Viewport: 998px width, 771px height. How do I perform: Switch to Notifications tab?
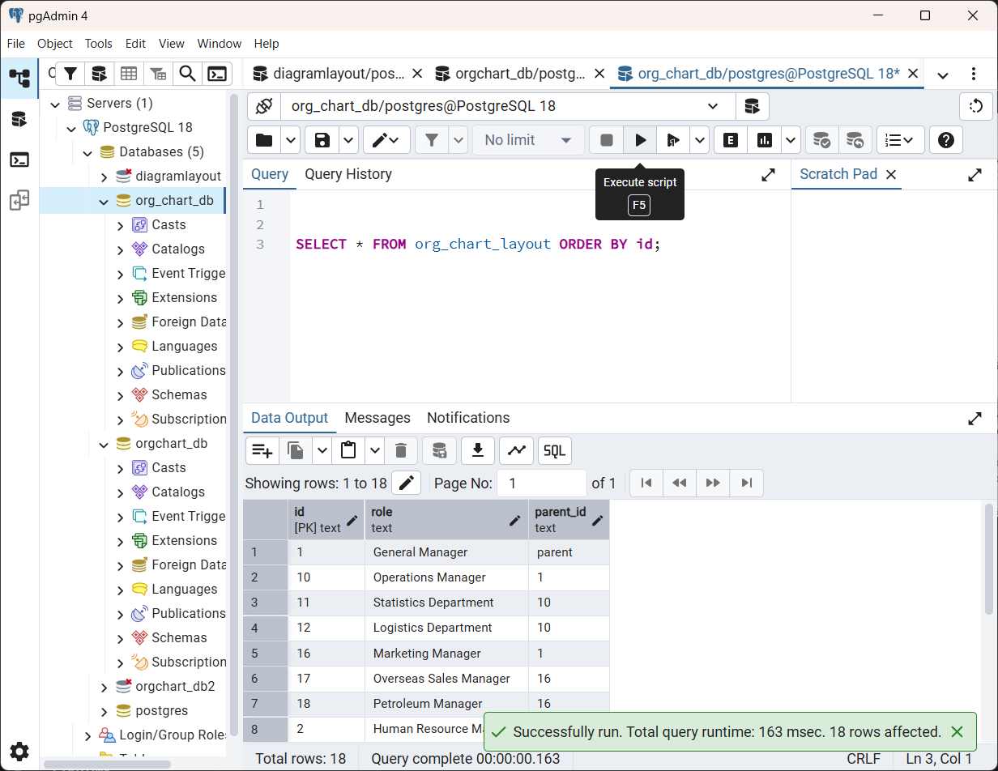tap(468, 418)
